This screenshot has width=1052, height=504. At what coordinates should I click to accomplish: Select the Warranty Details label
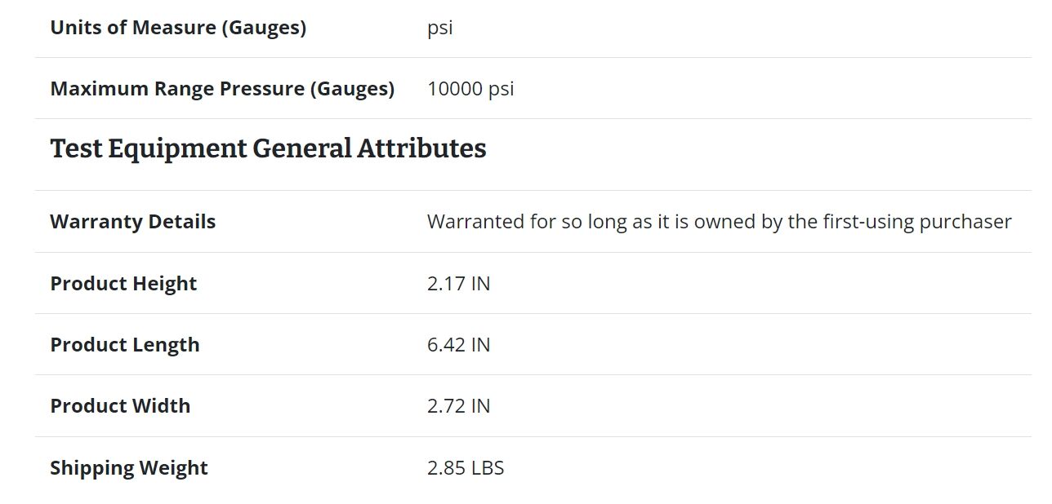tap(133, 222)
